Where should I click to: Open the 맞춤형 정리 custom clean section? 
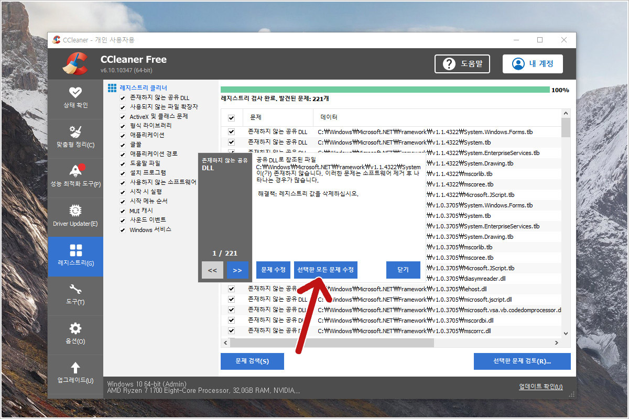75,138
